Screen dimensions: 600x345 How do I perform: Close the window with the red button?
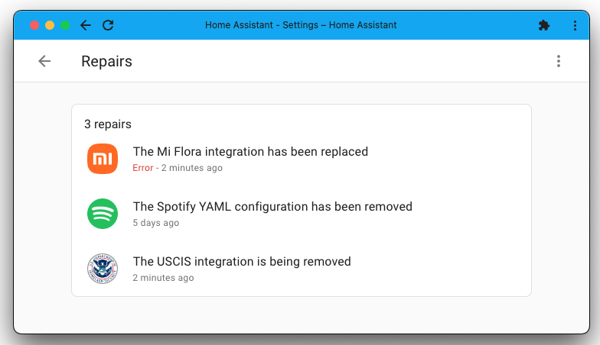click(34, 25)
